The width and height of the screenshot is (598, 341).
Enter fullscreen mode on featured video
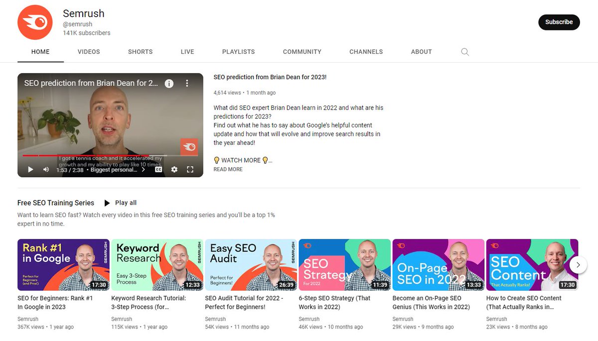point(190,169)
